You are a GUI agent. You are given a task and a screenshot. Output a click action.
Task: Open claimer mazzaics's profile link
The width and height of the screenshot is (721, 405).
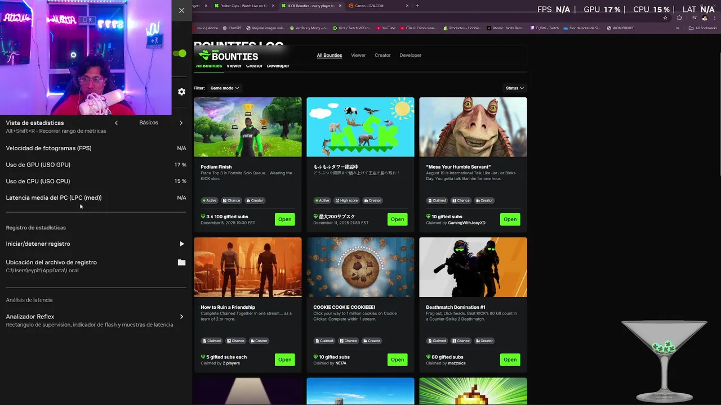click(457, 363)
